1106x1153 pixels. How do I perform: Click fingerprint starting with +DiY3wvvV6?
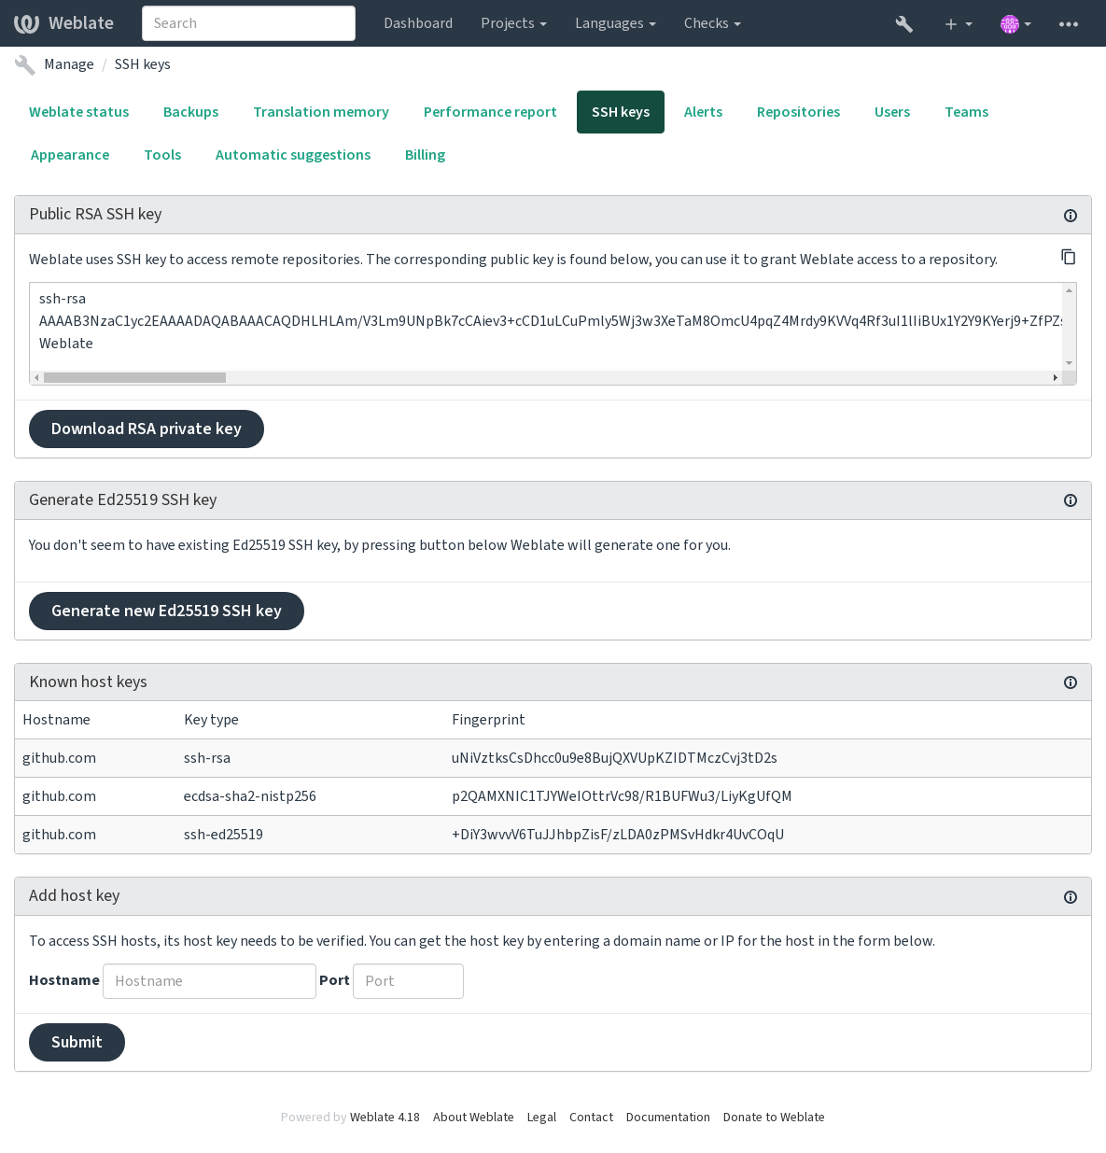point(618,835)
